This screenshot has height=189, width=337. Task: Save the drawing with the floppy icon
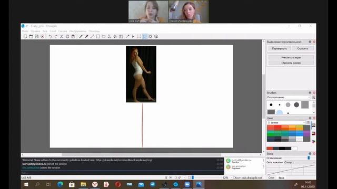pyautogui.click(x=37, y=36)
